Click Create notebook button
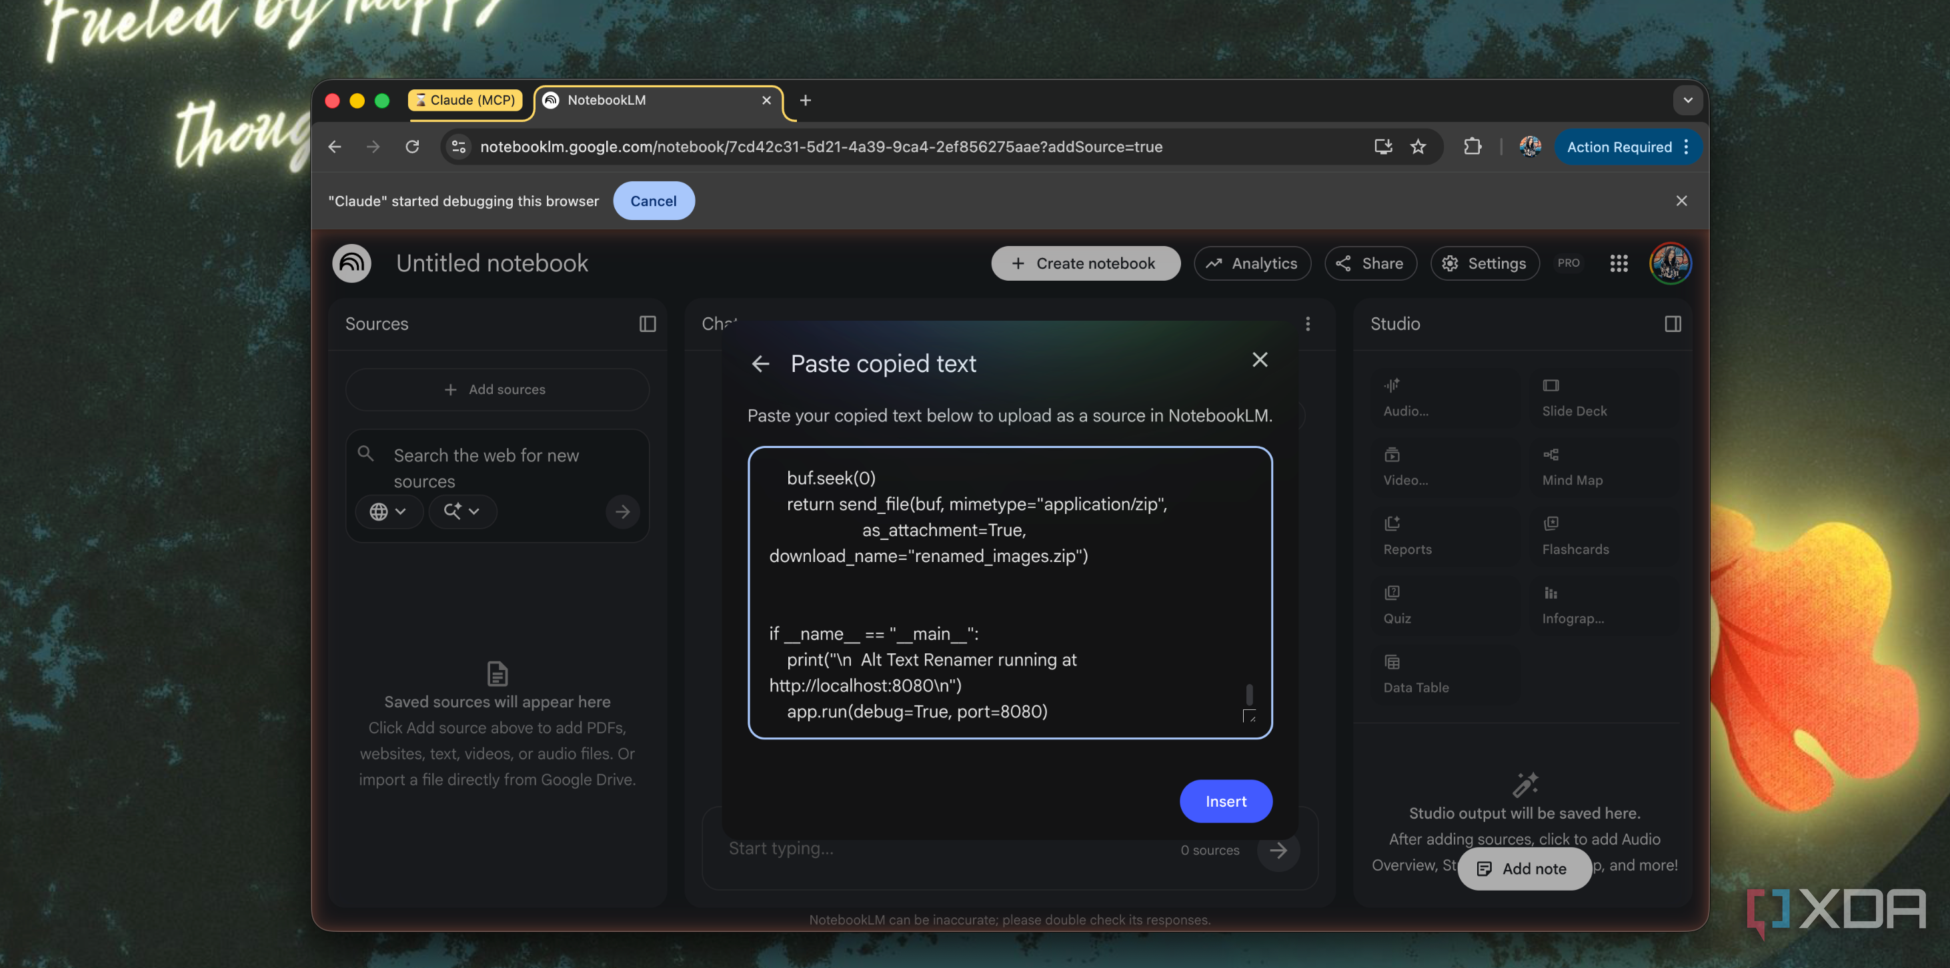 [x=1085, y=263]
